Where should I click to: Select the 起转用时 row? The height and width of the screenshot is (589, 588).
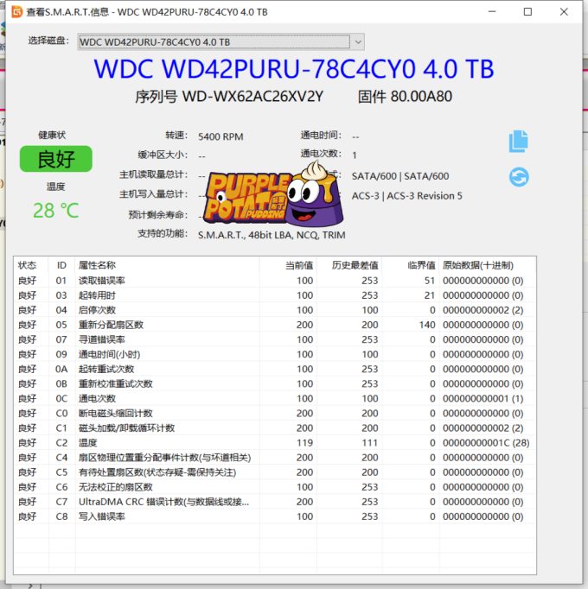[275, 295]
